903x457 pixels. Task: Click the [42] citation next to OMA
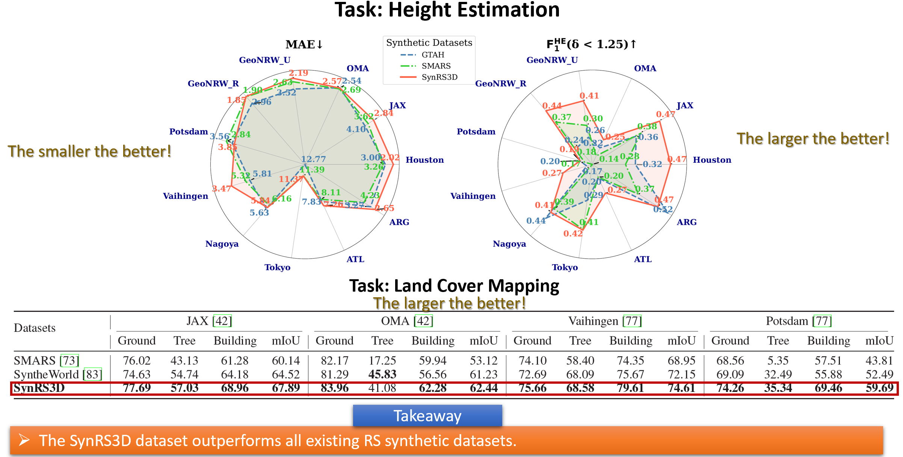tap(423, 321)
